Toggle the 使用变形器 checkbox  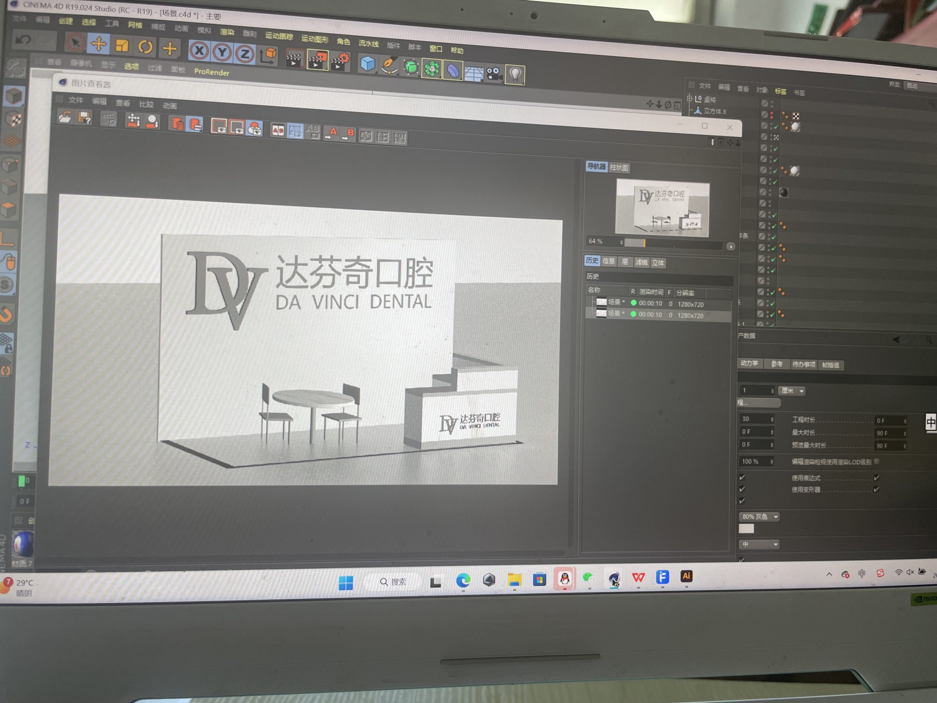tap(876, 490)
